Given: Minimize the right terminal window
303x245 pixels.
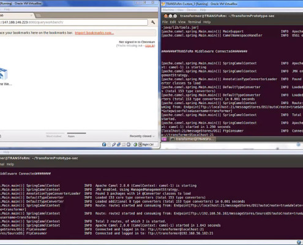Looking at the screenshot, I should [x=170, y=16].
